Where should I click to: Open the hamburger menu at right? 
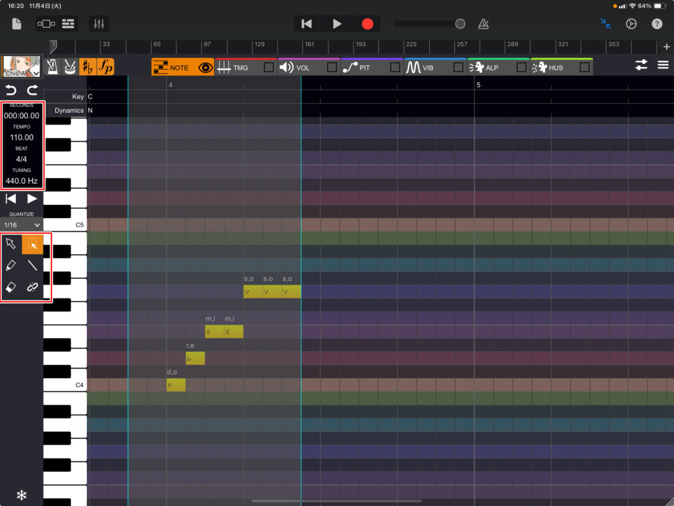pyautogui.click(x=663, y=65)
